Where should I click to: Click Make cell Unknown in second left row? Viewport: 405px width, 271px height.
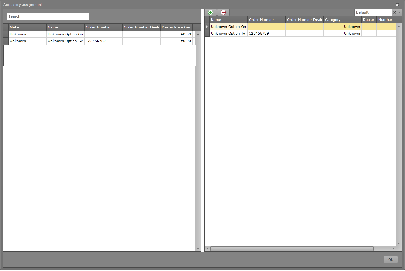[27, 41]
